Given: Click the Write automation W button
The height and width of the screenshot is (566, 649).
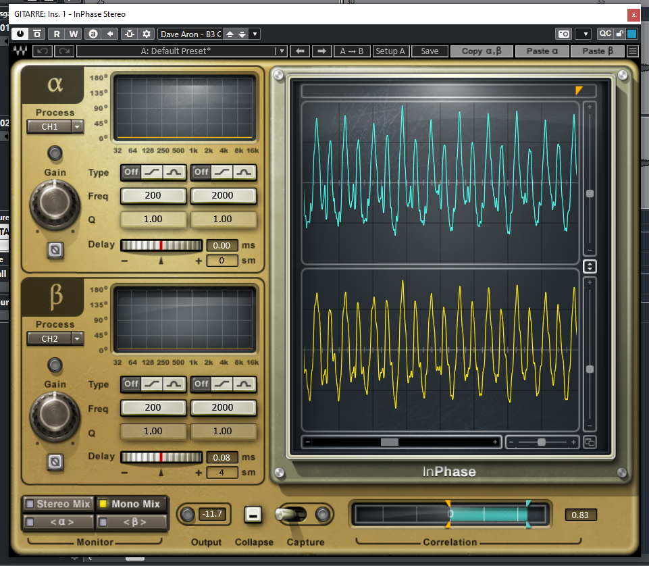Looking at the screenshot, I should click(73, 34).
